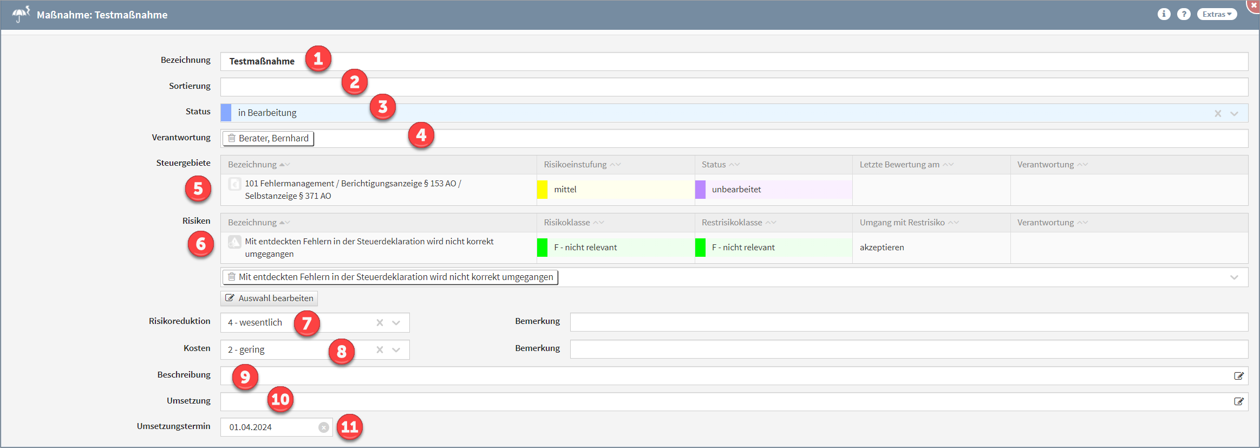Viewport: 1260px width, 448px height.
Task: Click the info icon in header
Action: [1164, 14]
